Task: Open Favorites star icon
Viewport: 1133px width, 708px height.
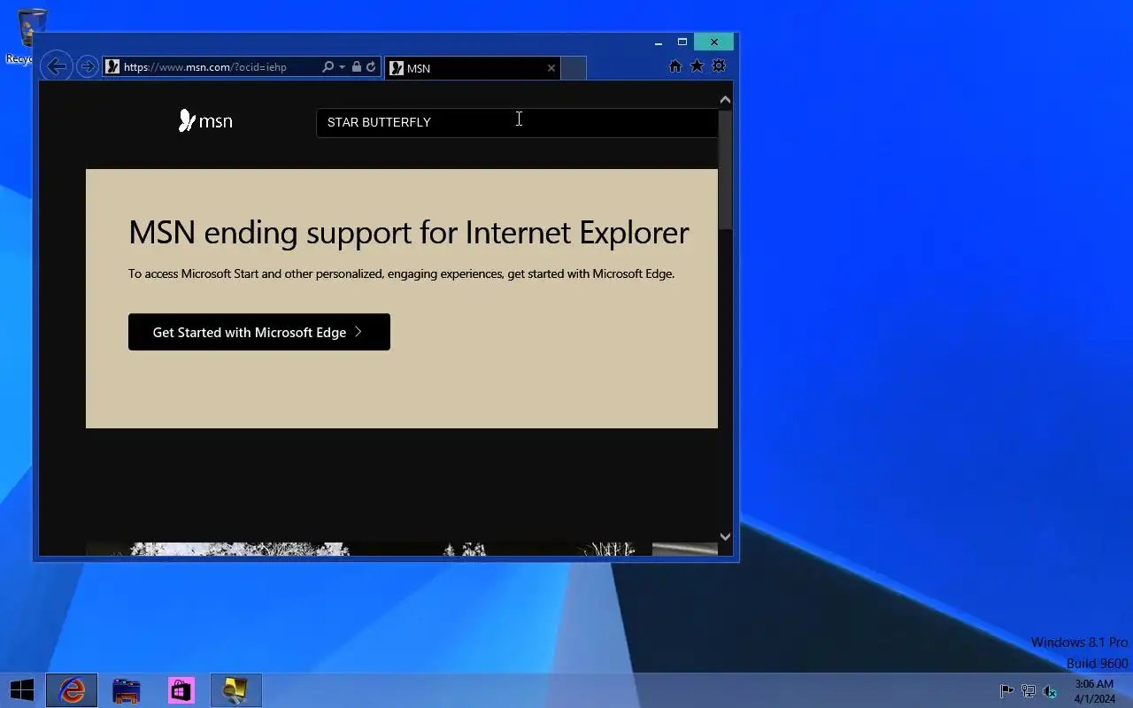Action: pos(697,66)
